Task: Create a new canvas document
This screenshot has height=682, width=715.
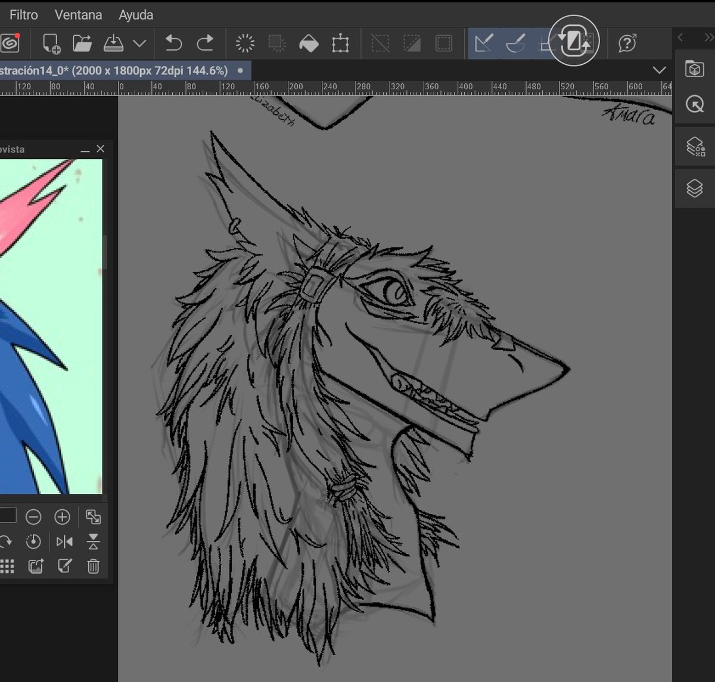Action: 51,43
